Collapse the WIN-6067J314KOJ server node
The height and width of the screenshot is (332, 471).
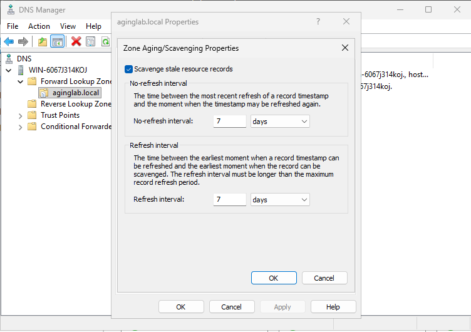(x=9, y=70)
